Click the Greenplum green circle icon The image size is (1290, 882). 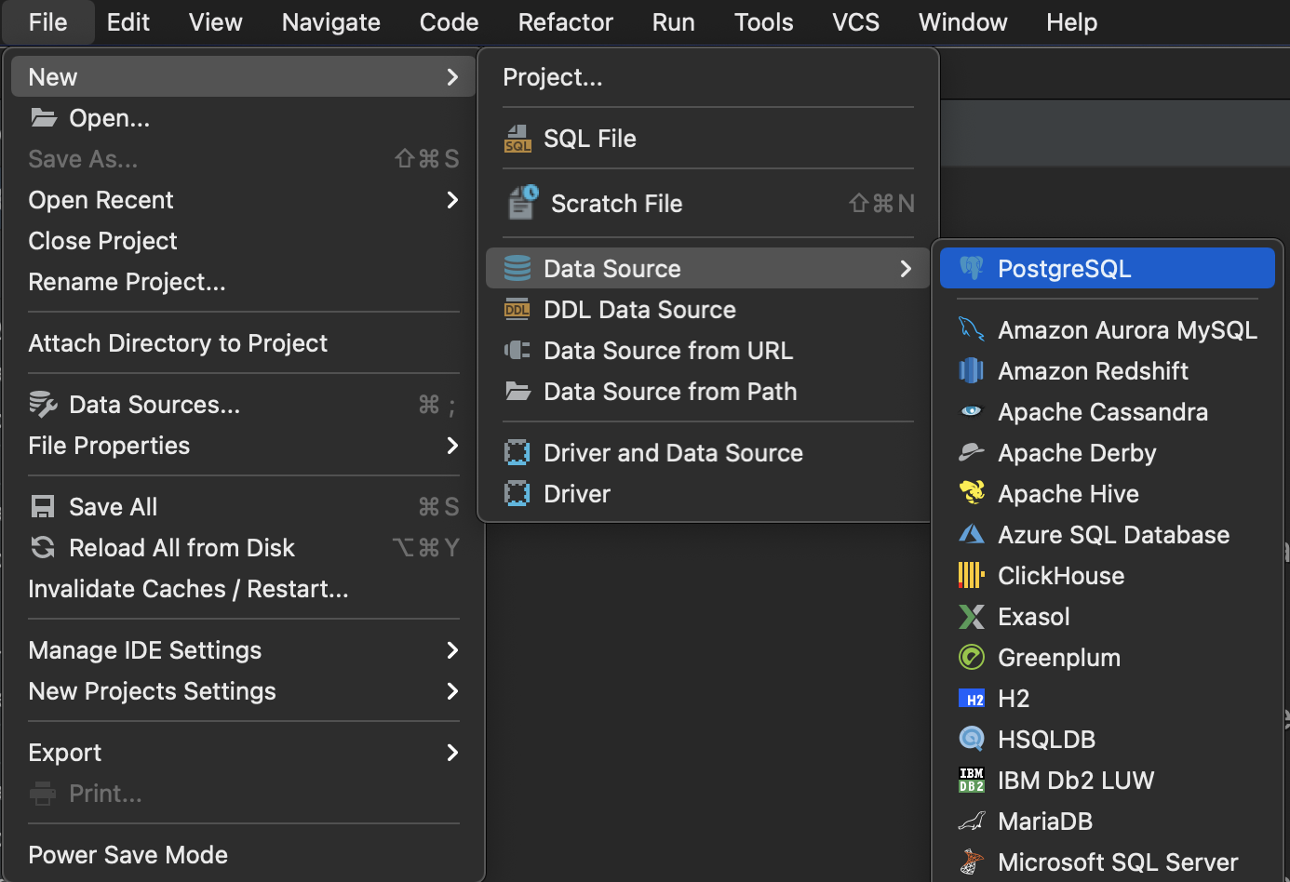(x=971, y=657)
